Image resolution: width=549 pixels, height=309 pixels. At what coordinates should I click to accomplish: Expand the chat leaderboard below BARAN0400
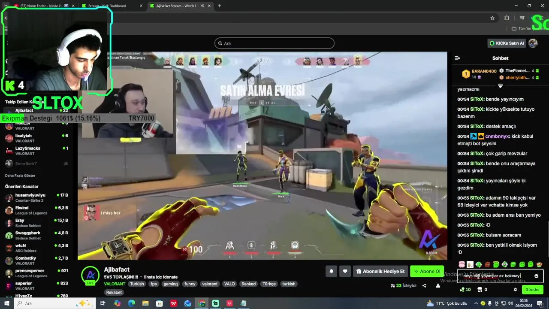point(500,86)
